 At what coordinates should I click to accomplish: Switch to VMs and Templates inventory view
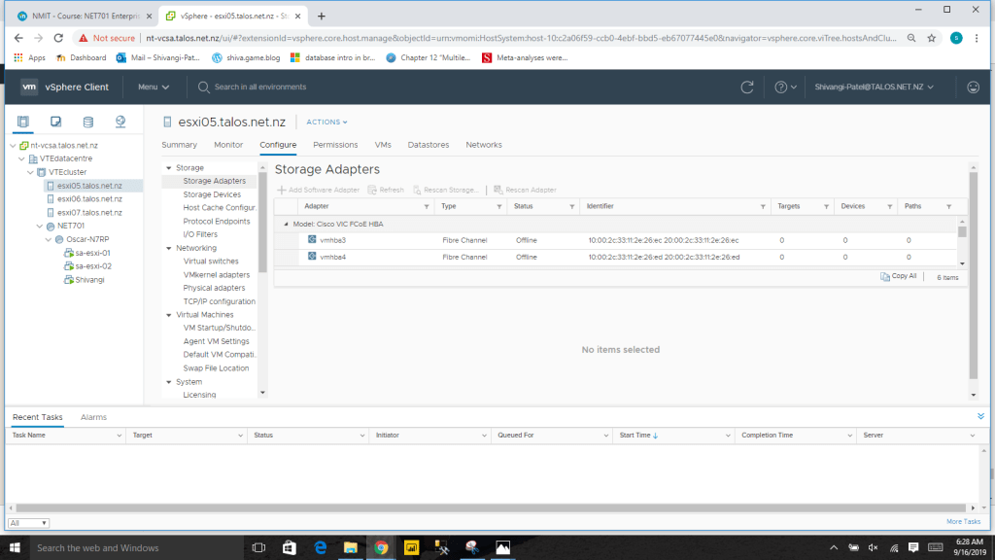tap(56, 122)
